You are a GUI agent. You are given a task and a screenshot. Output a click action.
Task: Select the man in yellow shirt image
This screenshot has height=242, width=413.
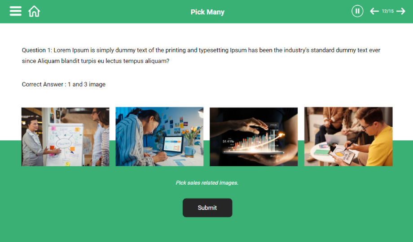pyautogui.click(x=348, y=137)
